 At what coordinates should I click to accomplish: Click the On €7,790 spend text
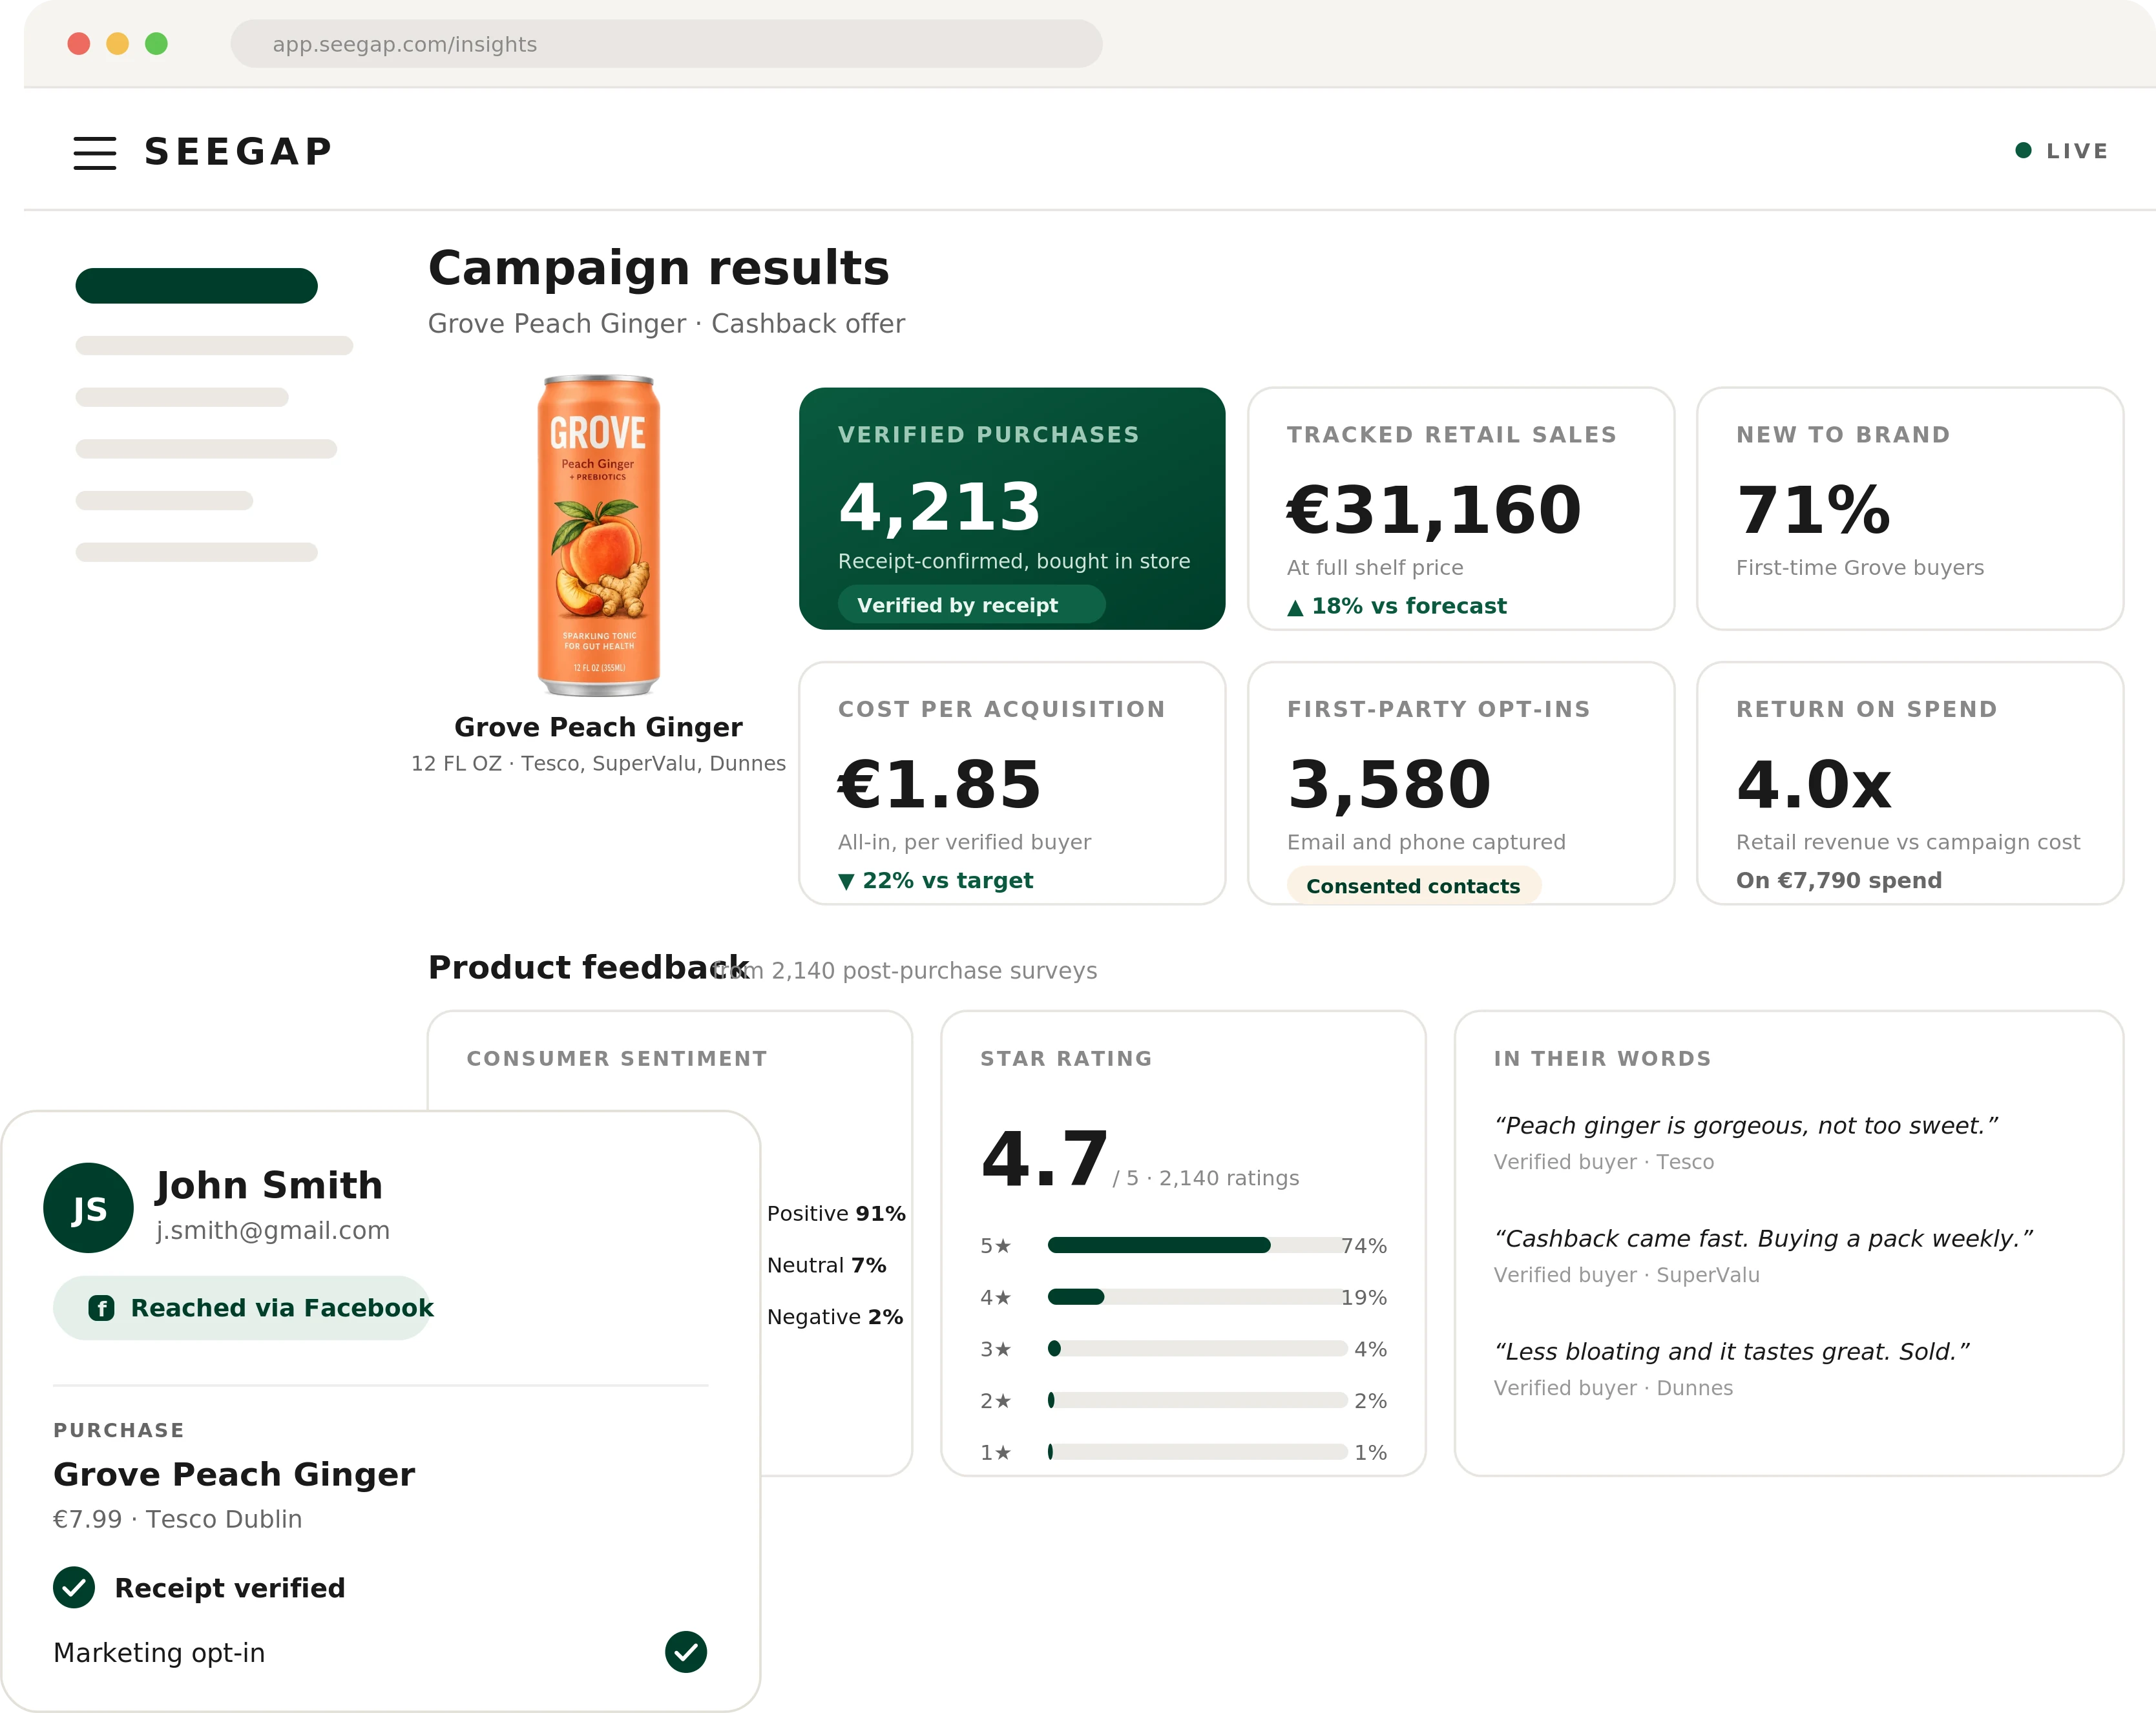pyautogui.click(x=1838, y=880)
